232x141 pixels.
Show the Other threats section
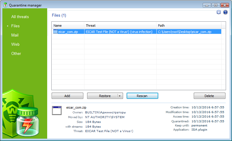(x=16, y=53)
